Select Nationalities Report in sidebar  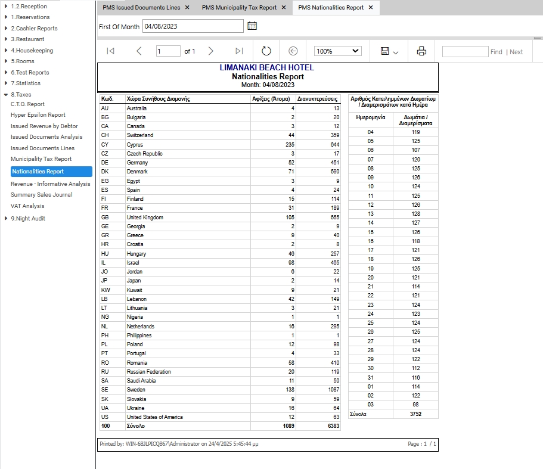click(51, 172)
